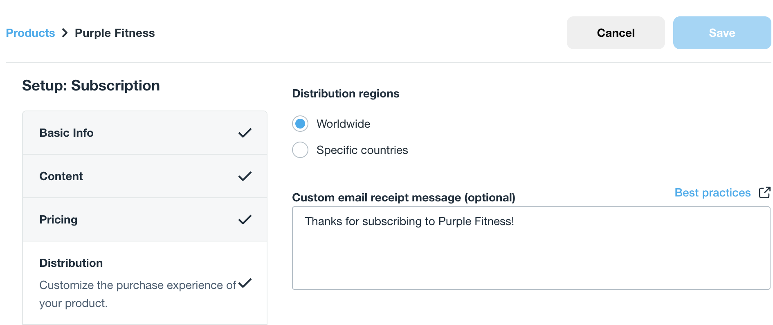
Task: Click the breadcrumb chevron arrow after Products
Action: (x=65, y=33)
